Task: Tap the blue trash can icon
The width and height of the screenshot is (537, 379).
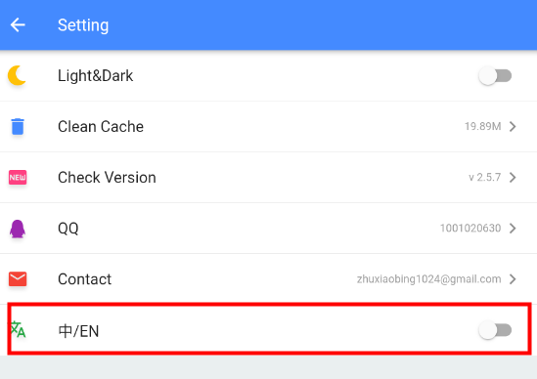Action: (18, 126)
